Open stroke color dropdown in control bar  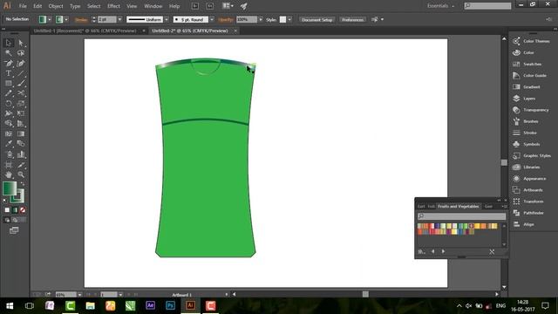click(x=66, y=19)
